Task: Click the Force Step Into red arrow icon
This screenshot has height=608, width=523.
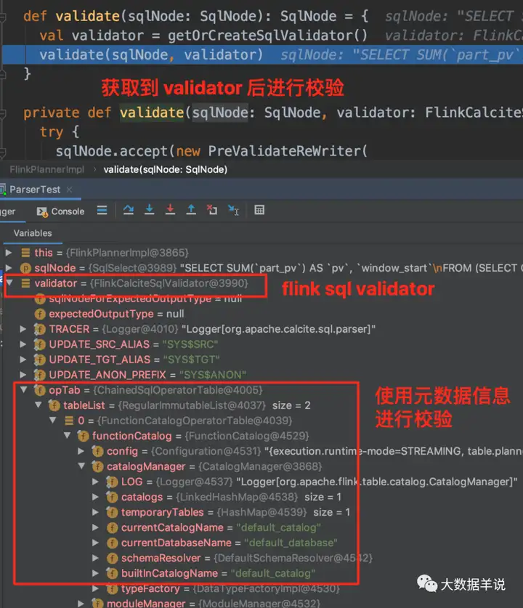Action: click(x=170, y=210)
